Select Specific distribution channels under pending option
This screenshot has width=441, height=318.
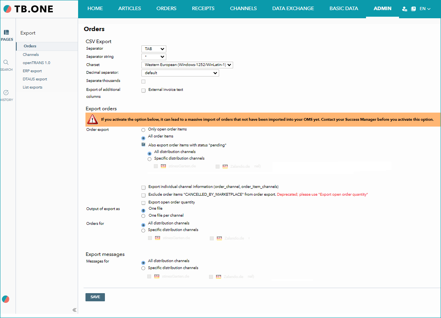point(150,159)
